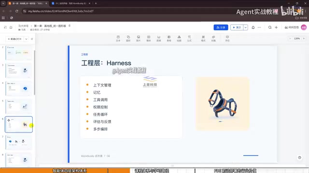The height and width of the screenshot is (173, 309).
Task: Click the slide panel vertical scrollbar
Action: tap(35, 73)
